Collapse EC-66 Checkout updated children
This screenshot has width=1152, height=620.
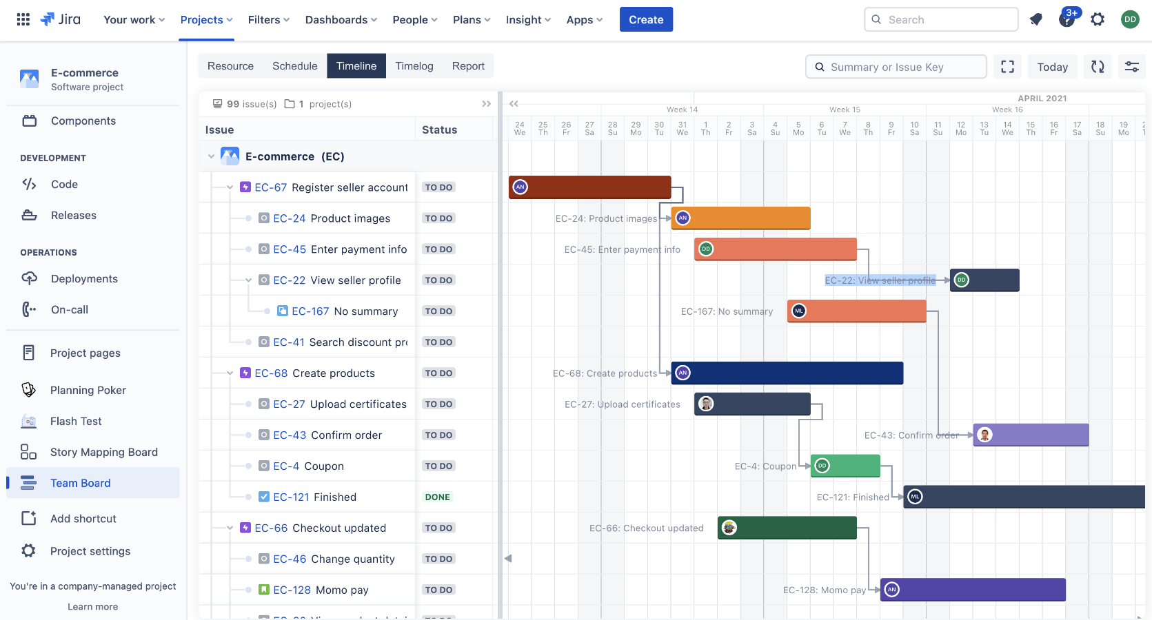[230, 528]
